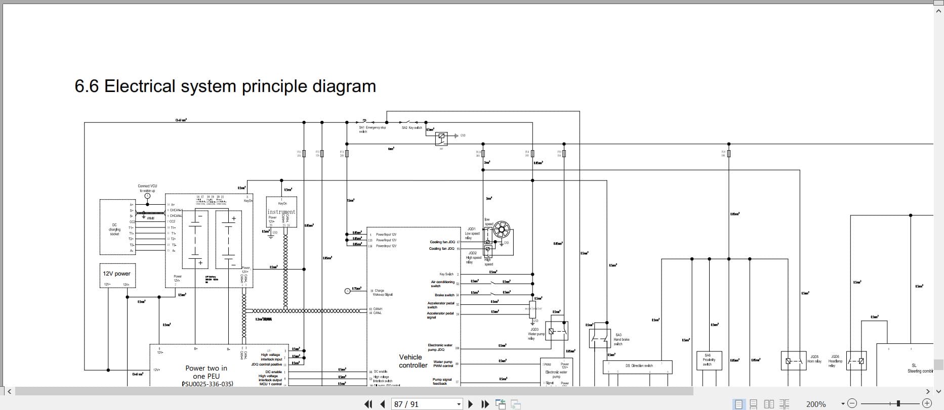Viewport: 944px width, 410px height.
Task: Click the 'Connect VCU to wake up' label
Action: coord(147,188)
